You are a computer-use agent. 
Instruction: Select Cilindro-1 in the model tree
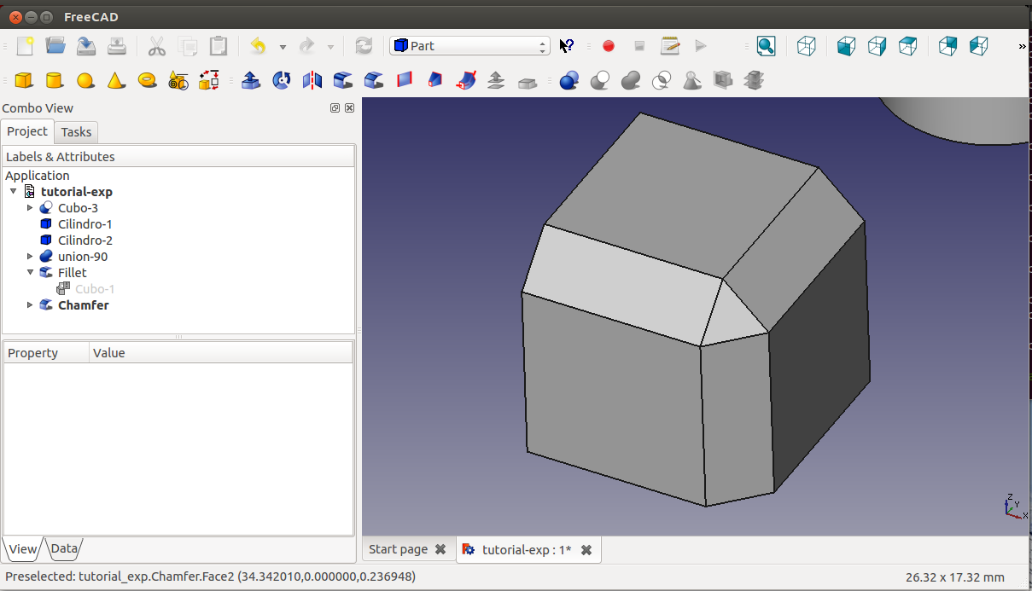(x=85, y=224)
